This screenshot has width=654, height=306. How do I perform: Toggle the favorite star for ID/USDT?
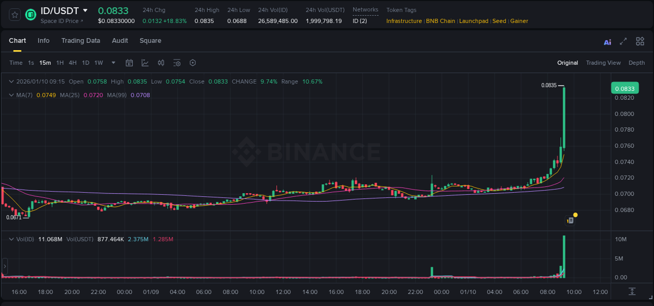point(14,14)
